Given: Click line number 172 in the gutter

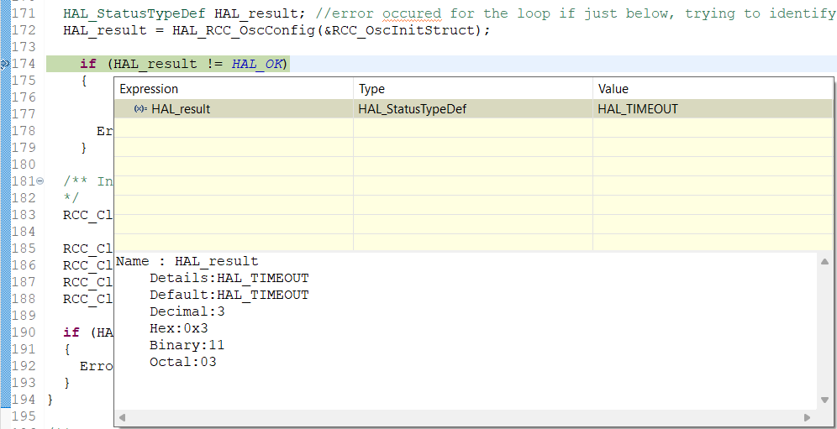Looking at the screenshot, I should [23, 30].
